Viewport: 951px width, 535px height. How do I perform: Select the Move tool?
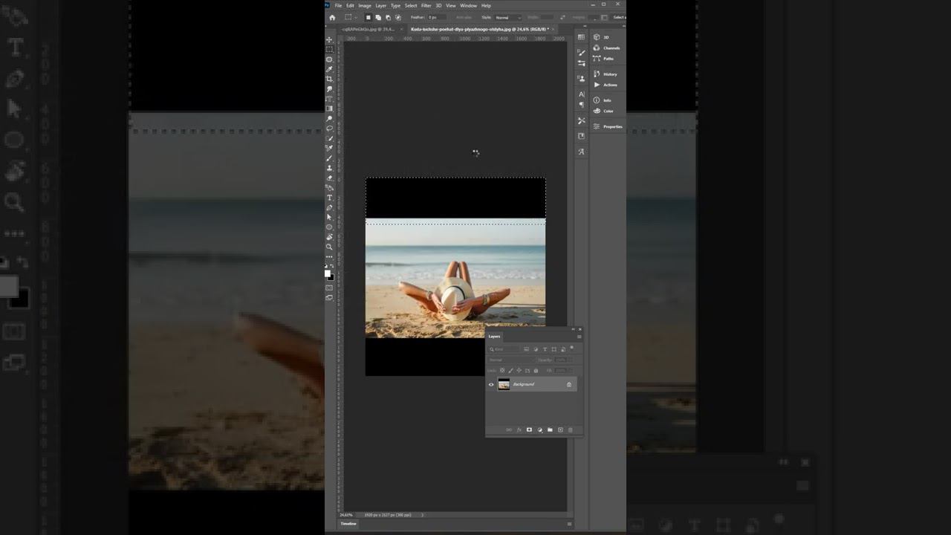click(x=330, y=39)
